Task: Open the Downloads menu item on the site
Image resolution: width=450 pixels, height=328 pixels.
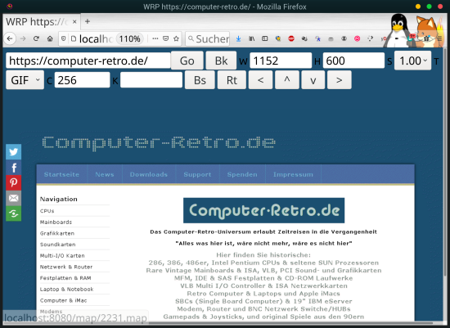Action: 149,174
